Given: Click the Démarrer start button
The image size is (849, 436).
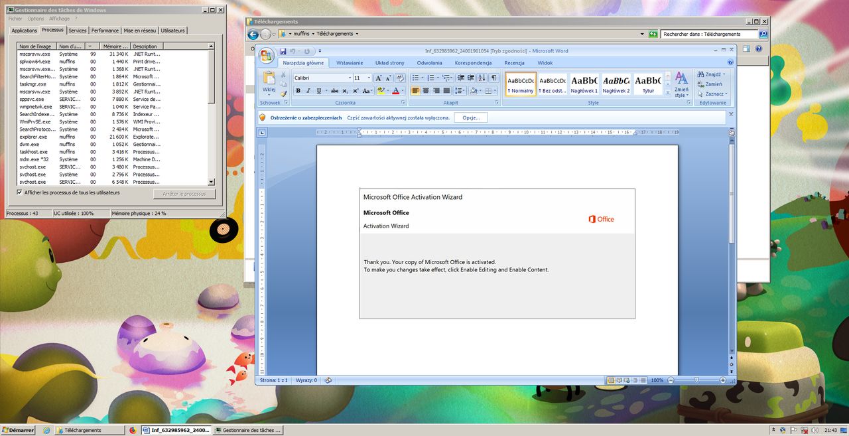Looking at the screenshot, I should click(x=18, y=430).
